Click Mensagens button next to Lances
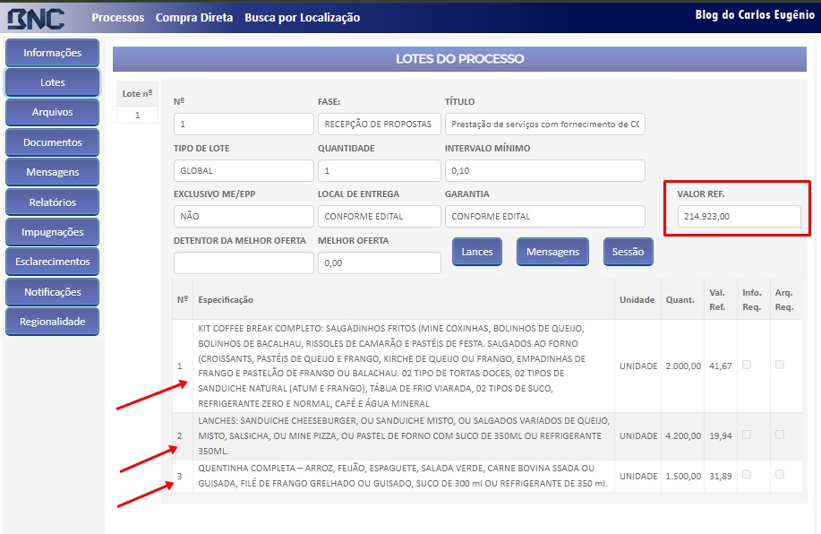The height and width of the screenshot is (534, 821). (552, 252)
